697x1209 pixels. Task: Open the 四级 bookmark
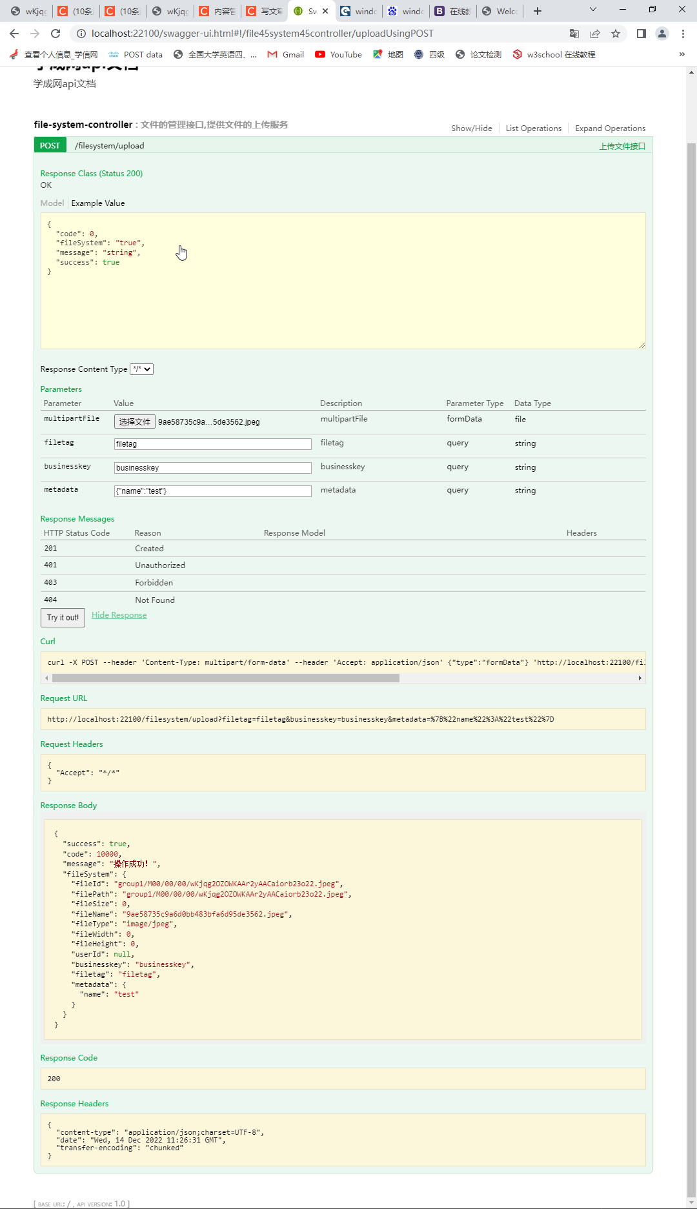click(429, 55)
